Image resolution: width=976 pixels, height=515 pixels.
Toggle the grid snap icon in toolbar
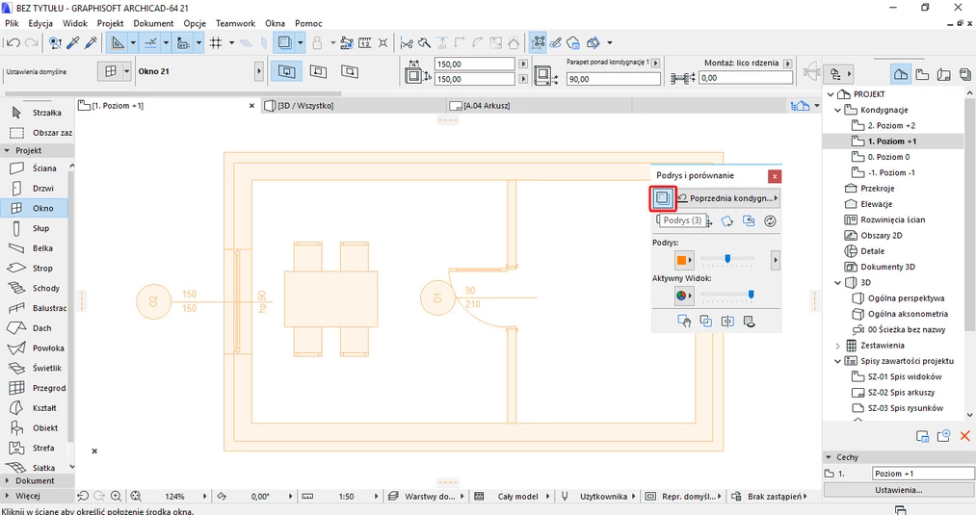coord(216,43)
